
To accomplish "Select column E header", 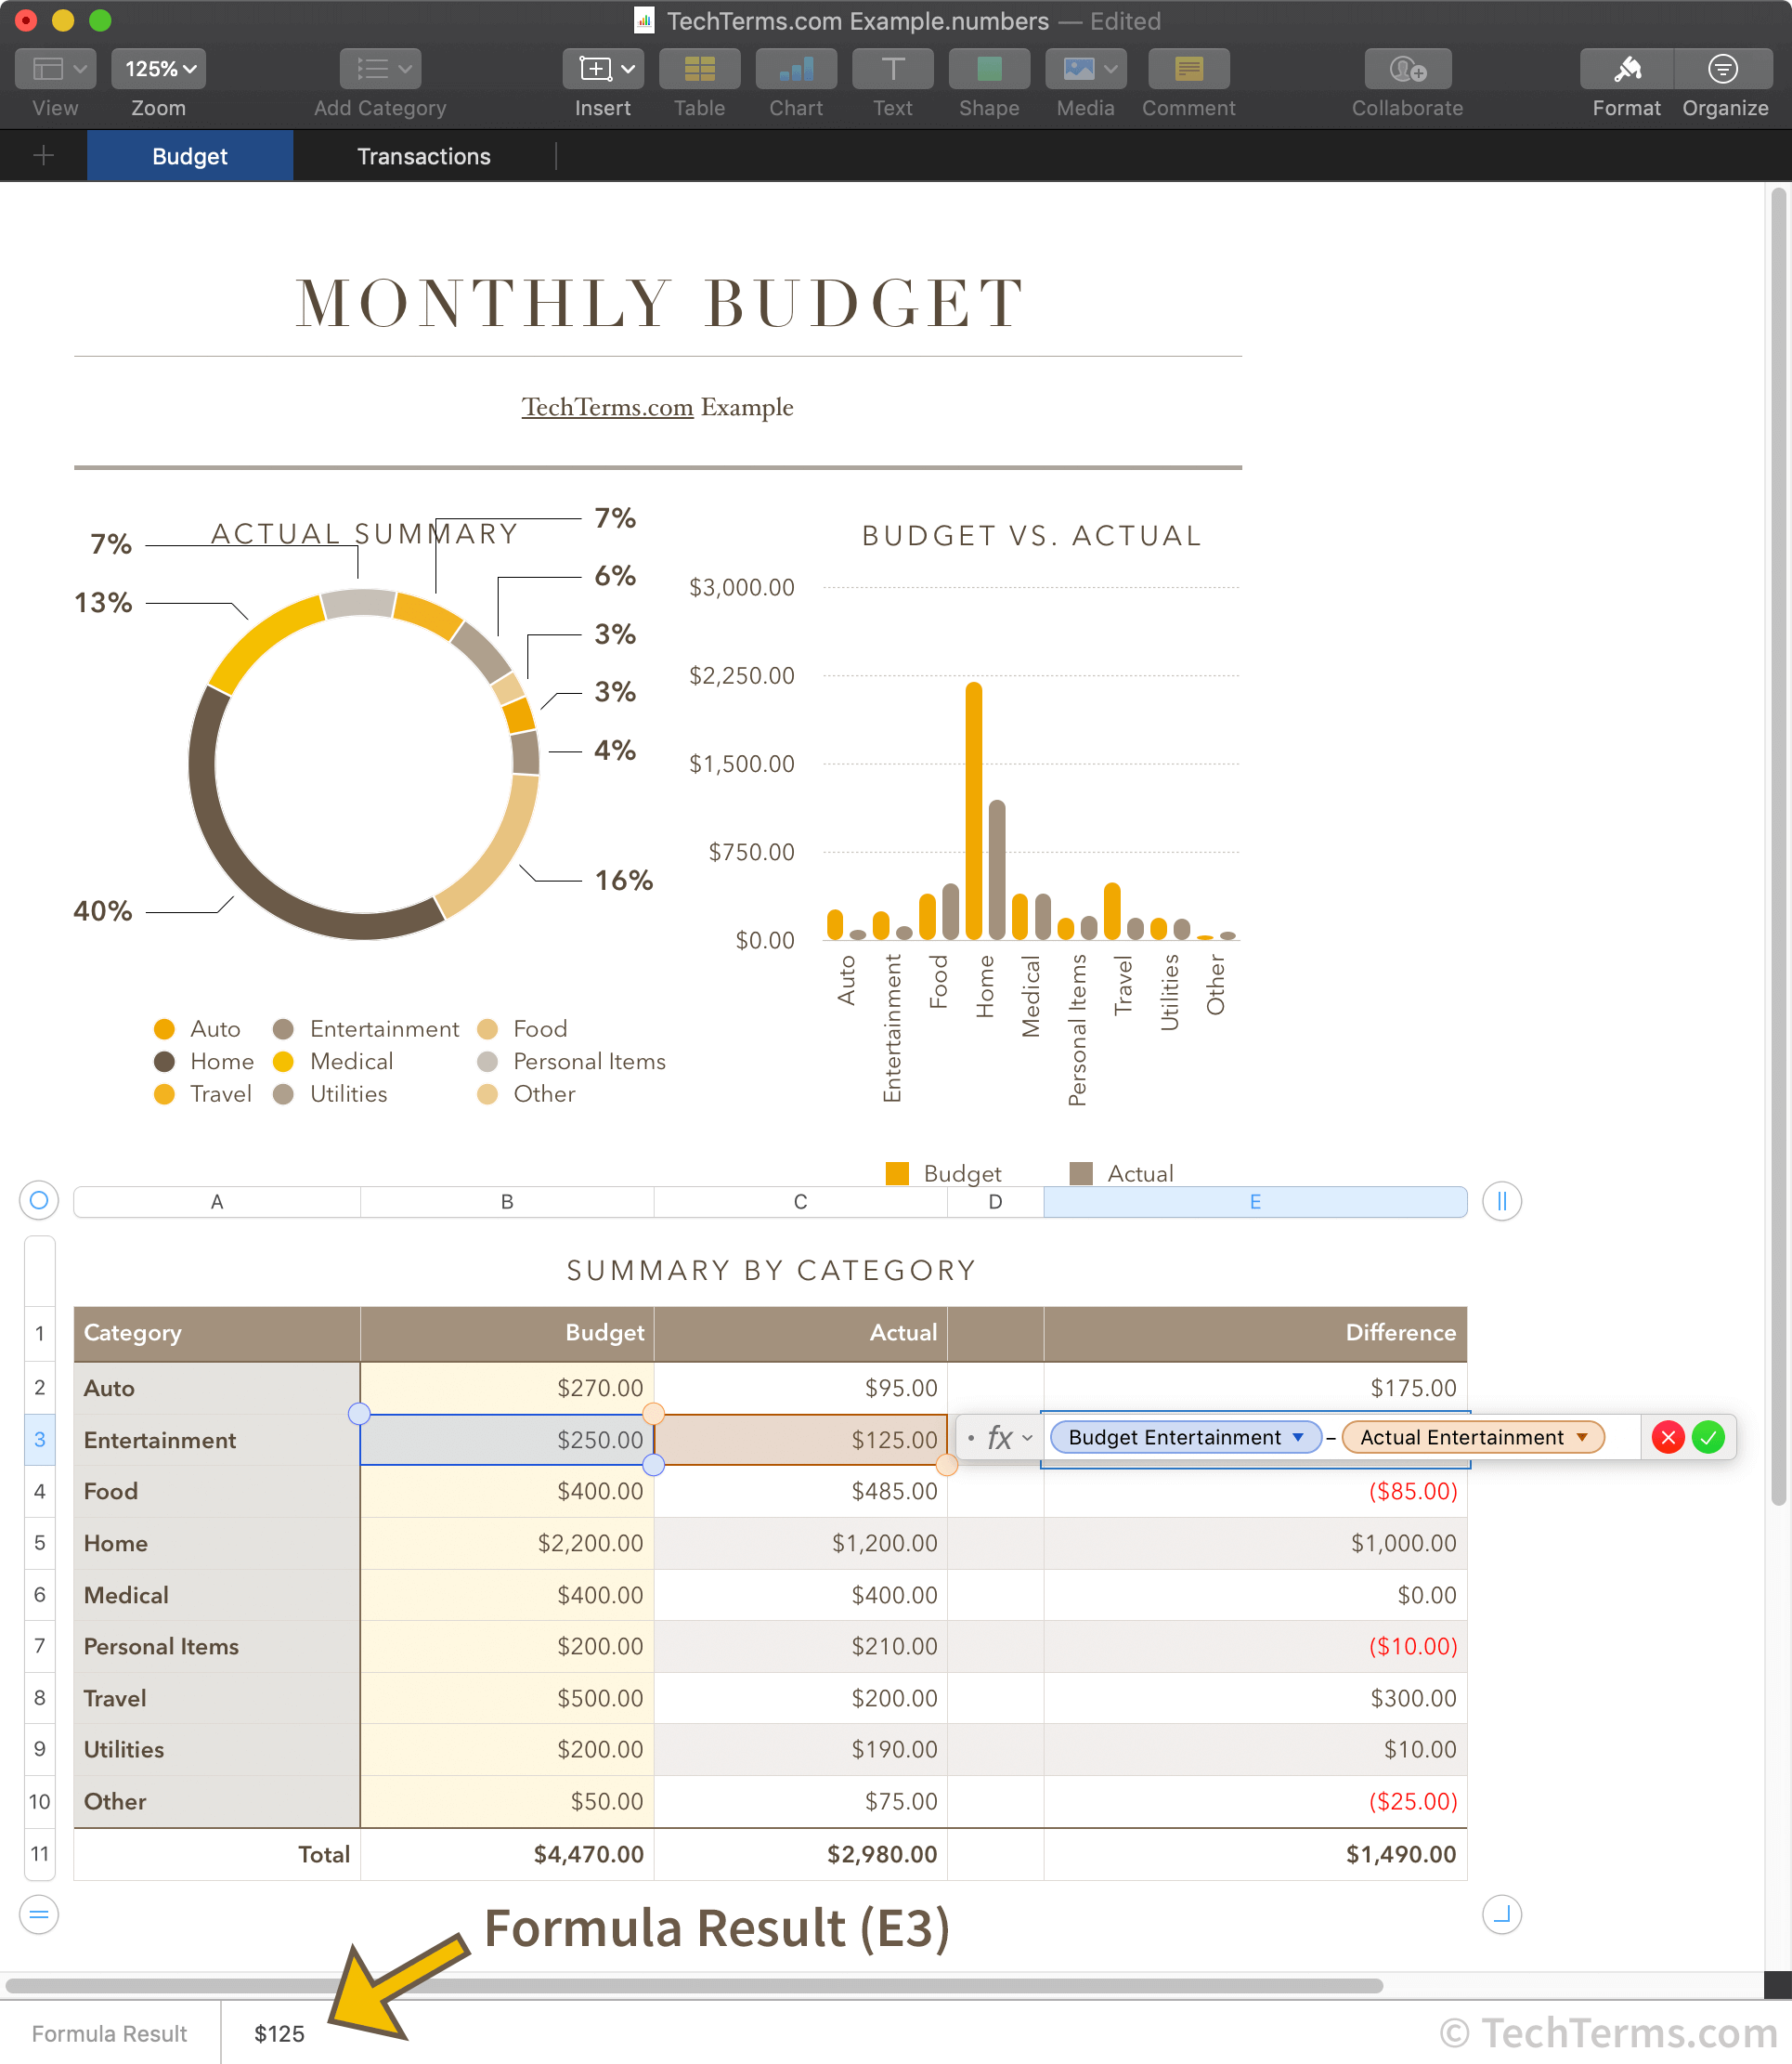I will coord(1254,1202).
